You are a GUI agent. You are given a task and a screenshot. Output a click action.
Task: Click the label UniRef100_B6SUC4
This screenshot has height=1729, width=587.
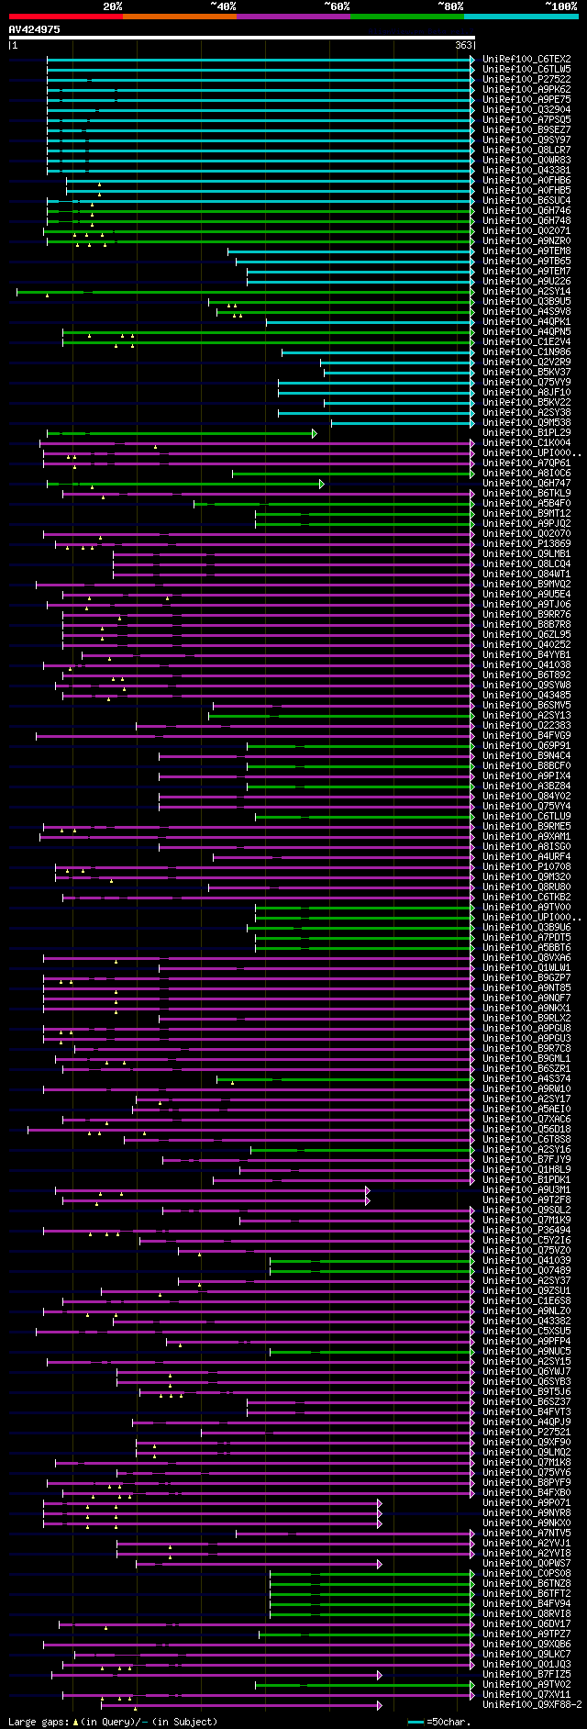(526, 200)
